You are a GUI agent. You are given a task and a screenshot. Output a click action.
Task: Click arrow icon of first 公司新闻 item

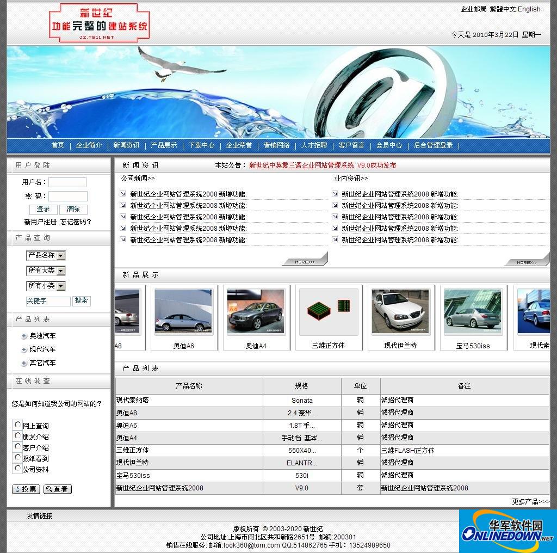point(122,194)
